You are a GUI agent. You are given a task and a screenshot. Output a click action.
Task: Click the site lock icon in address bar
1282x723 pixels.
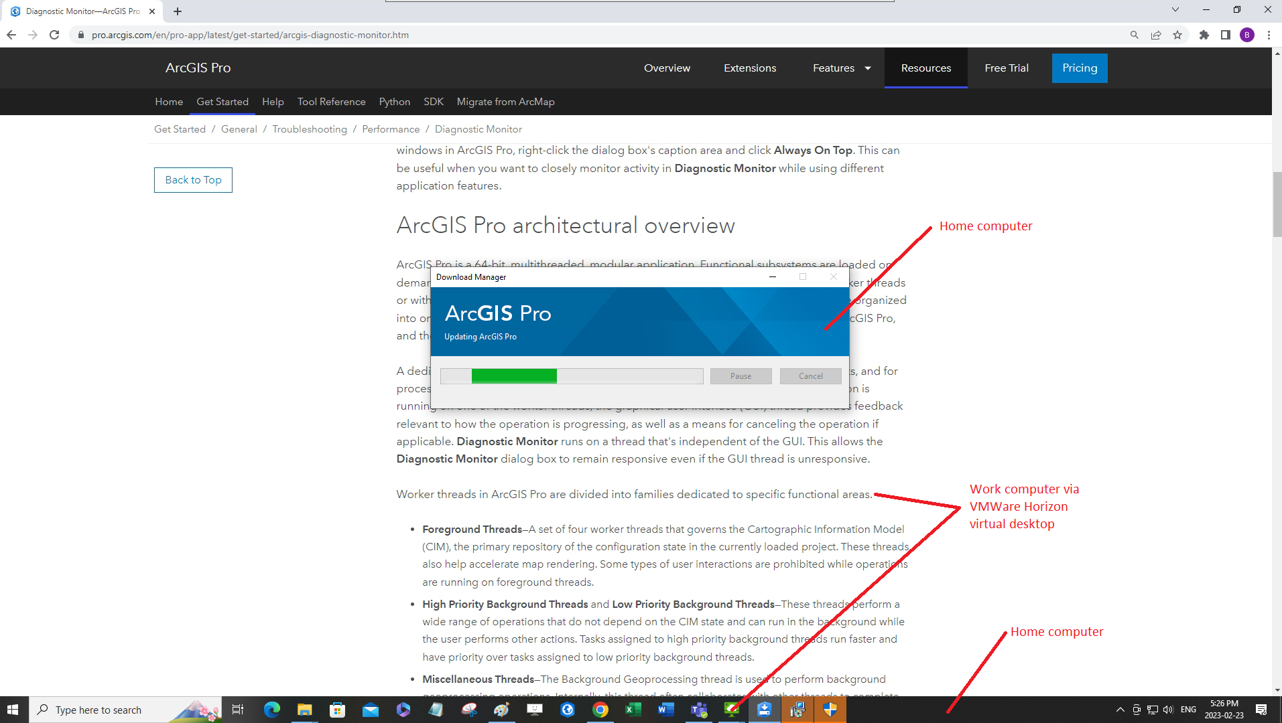click(81, 35)
